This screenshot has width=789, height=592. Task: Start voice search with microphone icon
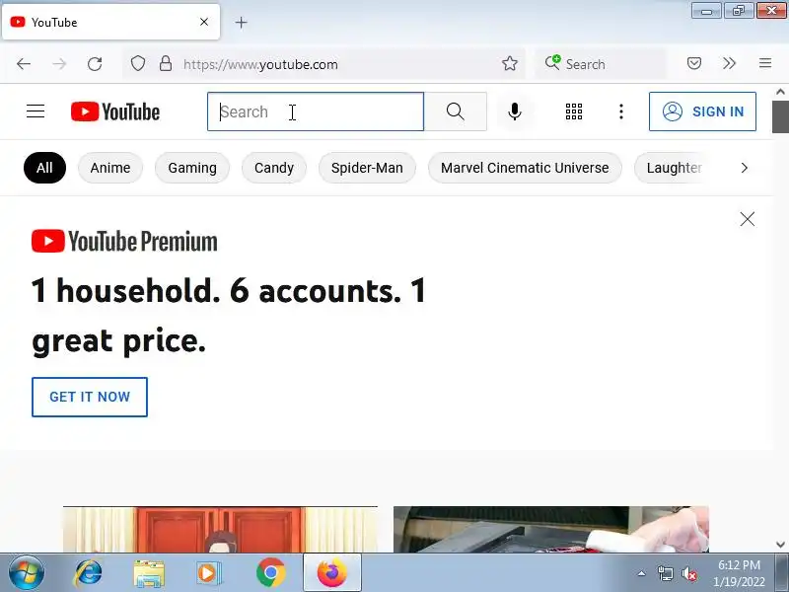coord(514,111)
